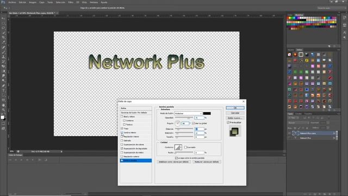Click the lock all icon in Layers panel

coord(307,128)
